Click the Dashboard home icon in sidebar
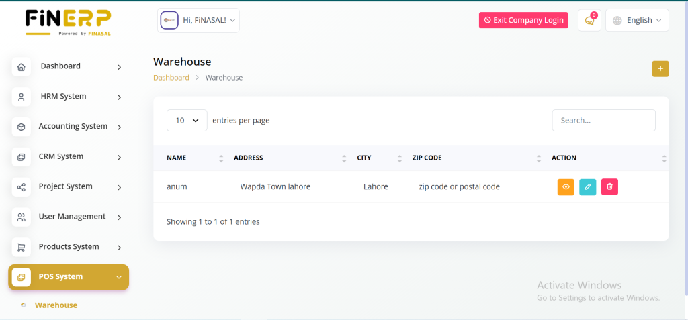 point(21,66)
